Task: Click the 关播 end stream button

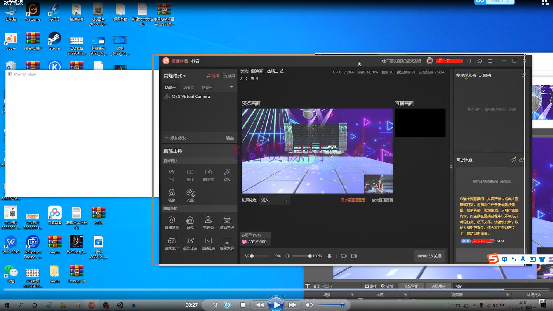Action: (x=429, y=256)
